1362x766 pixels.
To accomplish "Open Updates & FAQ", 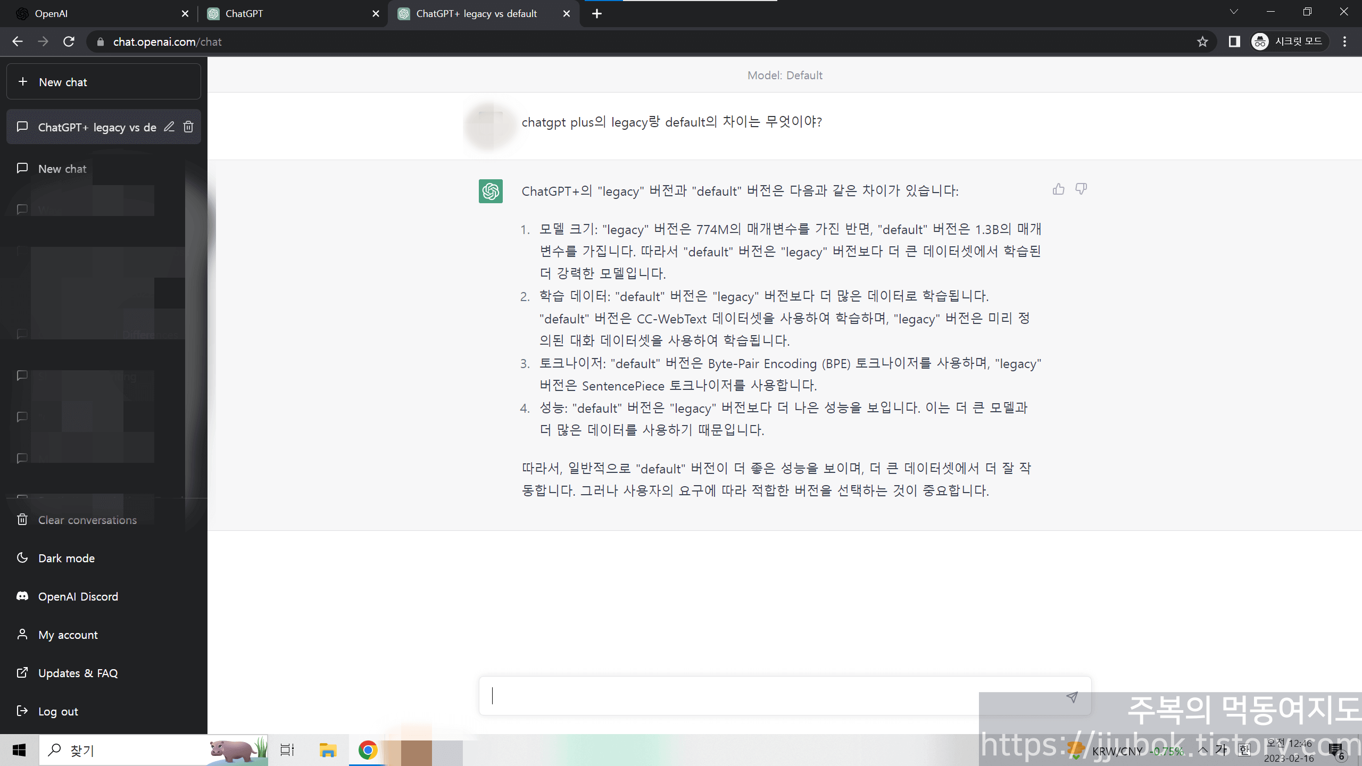I will pyautogui.click(x=78, y=672).
